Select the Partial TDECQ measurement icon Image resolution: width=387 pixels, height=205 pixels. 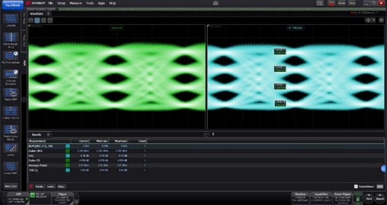coord(11,112)
